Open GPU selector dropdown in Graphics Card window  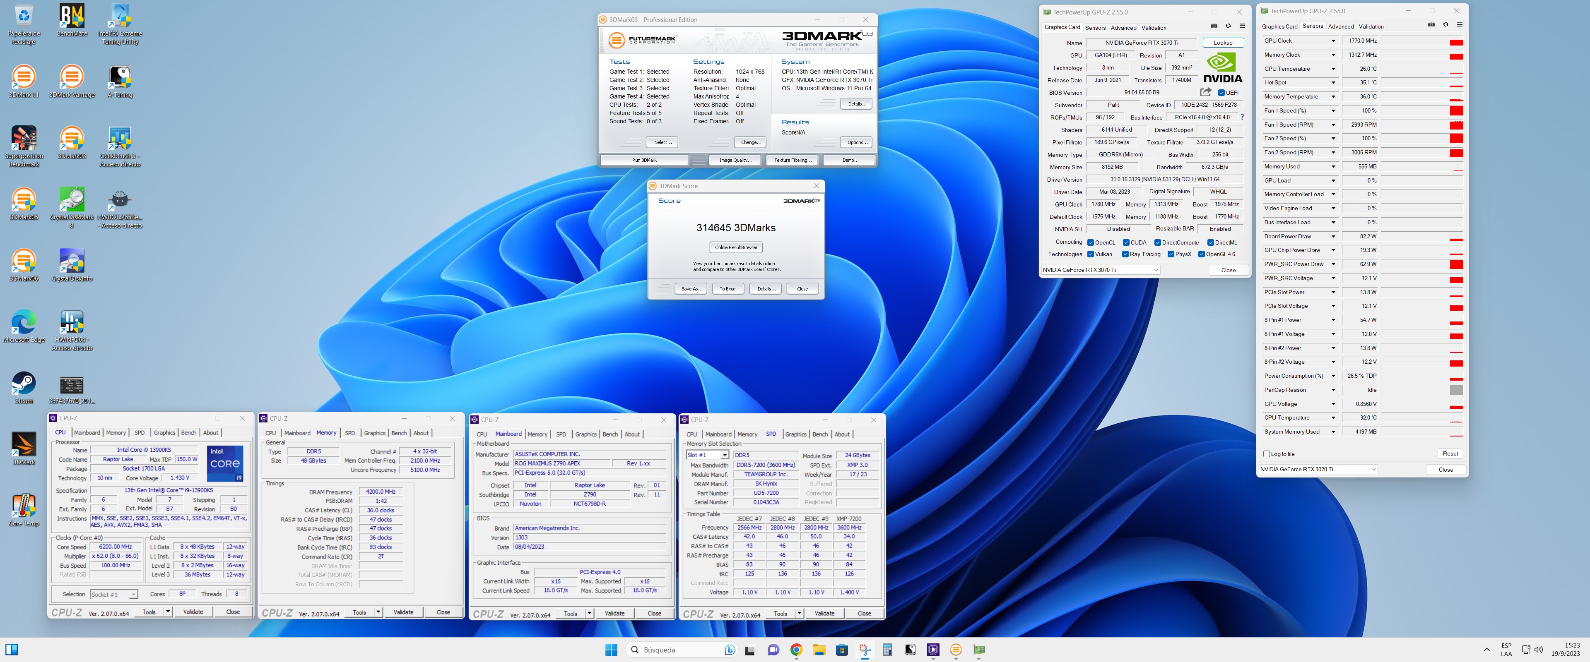click(x=1101, y=270)
